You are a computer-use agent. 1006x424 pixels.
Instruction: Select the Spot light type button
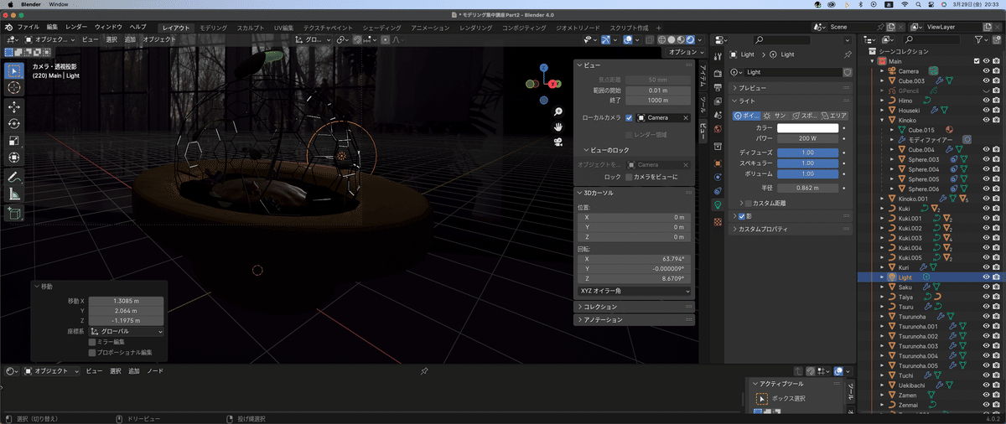(x=804, y=115)
